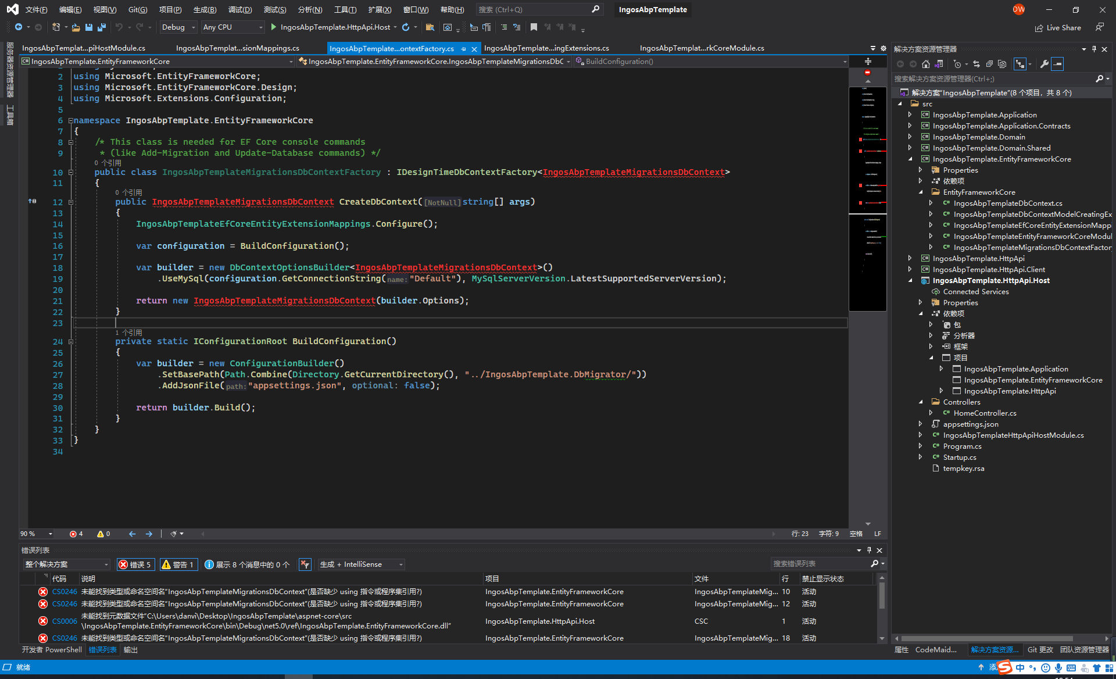Click the search magnifier in Solution Explorer
Screen dimensions: 1116x679
pyautogui.click(x=1099, y=78)
